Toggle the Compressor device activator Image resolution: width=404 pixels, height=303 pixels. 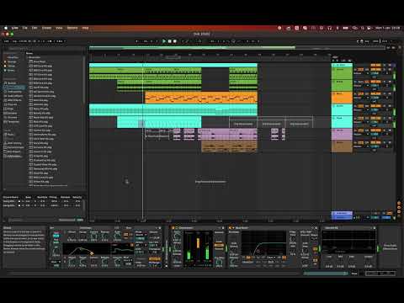pos(173,228)
